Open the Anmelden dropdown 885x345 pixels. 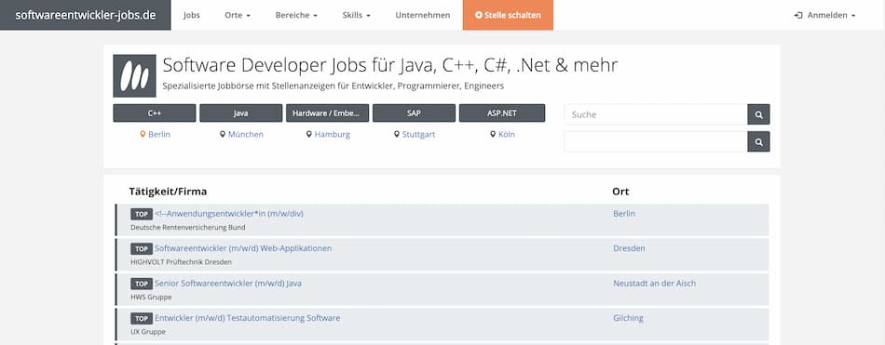click(x=824, y=15)
